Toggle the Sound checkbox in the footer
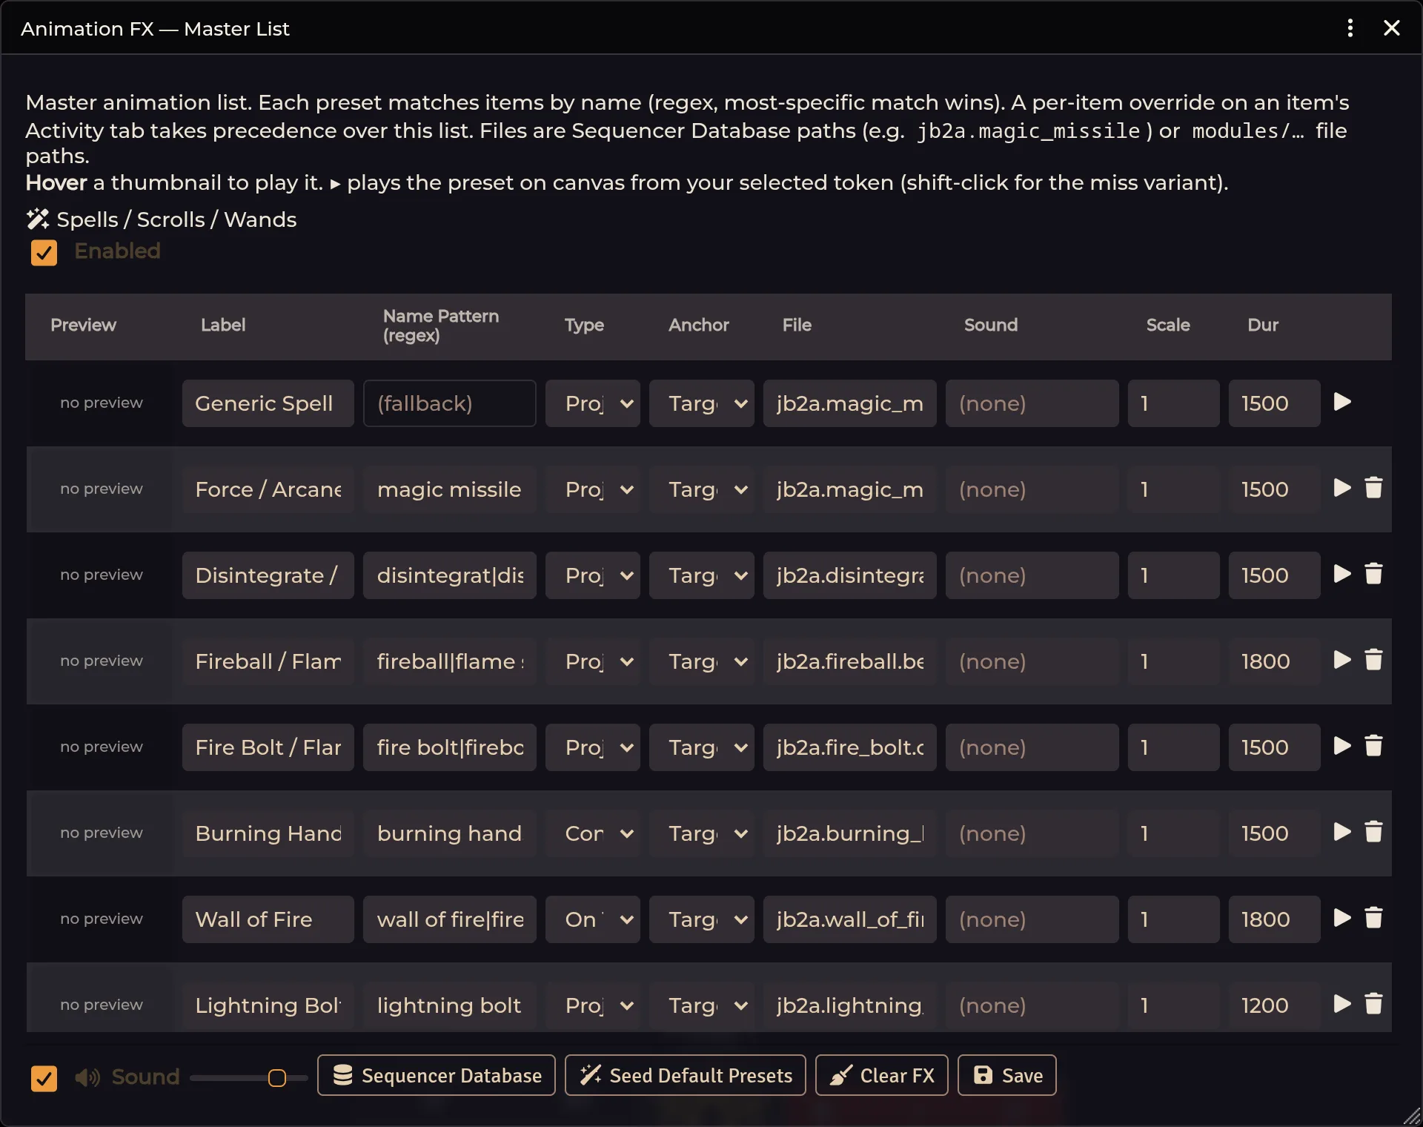This screenshot has height=1127, width=1423. 44,1078
